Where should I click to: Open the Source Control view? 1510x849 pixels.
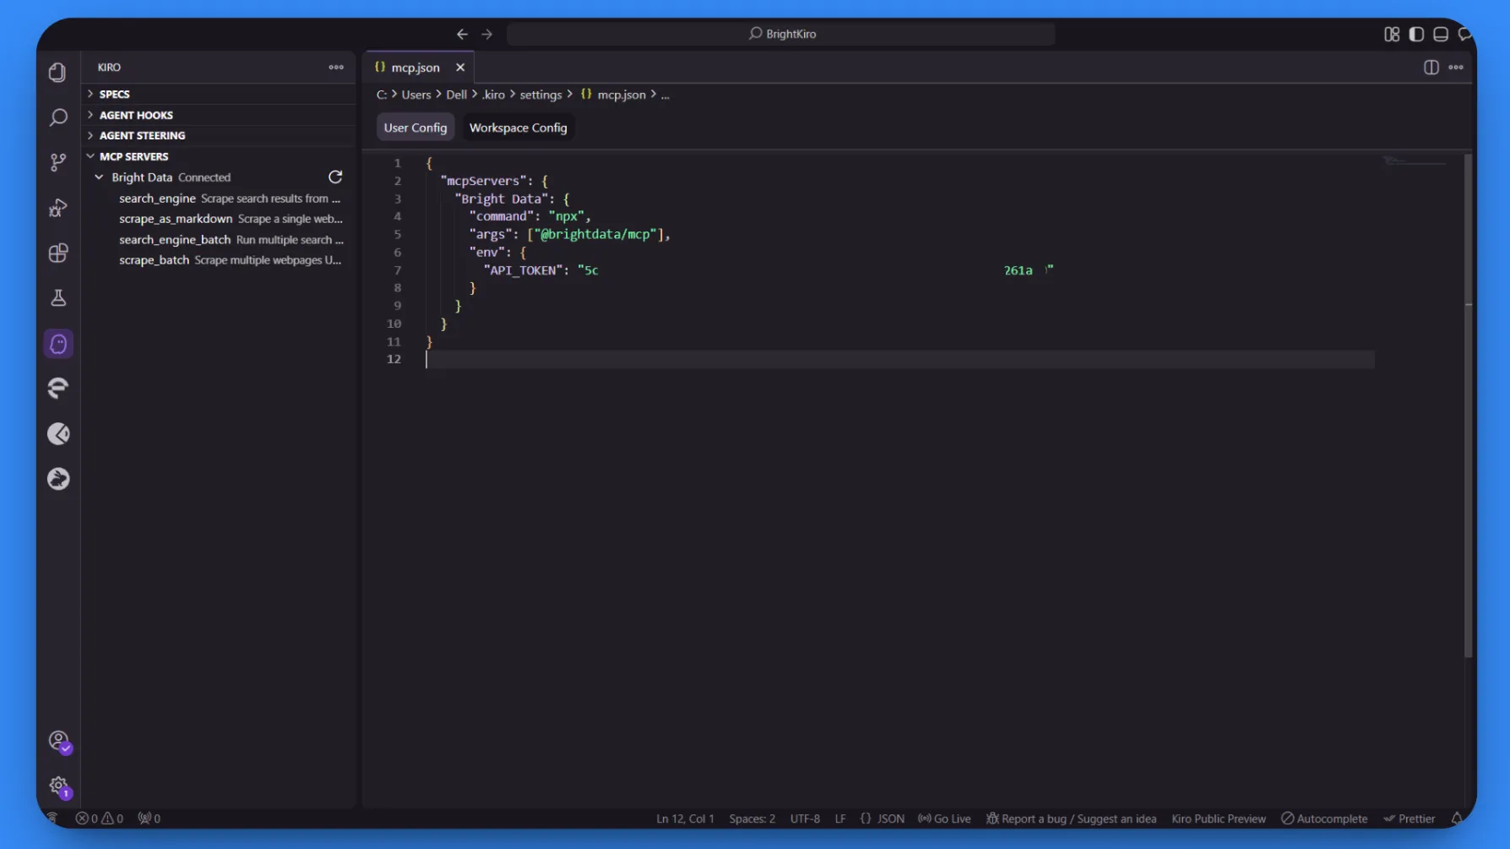57,162
